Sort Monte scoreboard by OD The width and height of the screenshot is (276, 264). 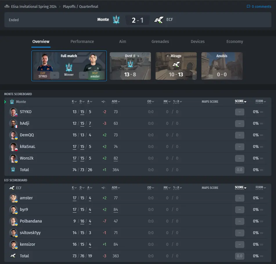(x=151, y=102)
